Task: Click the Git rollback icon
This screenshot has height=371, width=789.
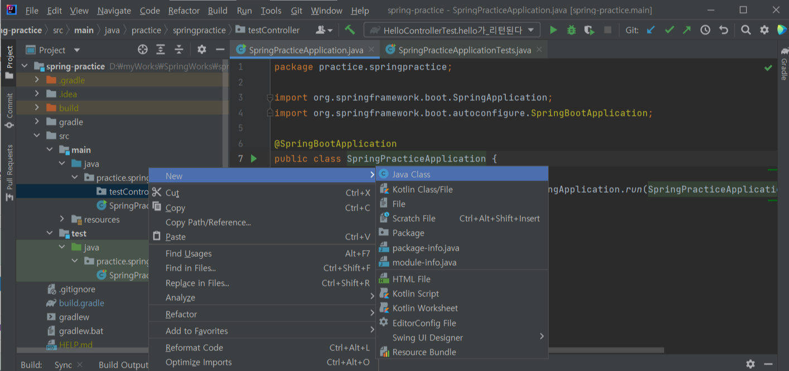Action: 724,30
